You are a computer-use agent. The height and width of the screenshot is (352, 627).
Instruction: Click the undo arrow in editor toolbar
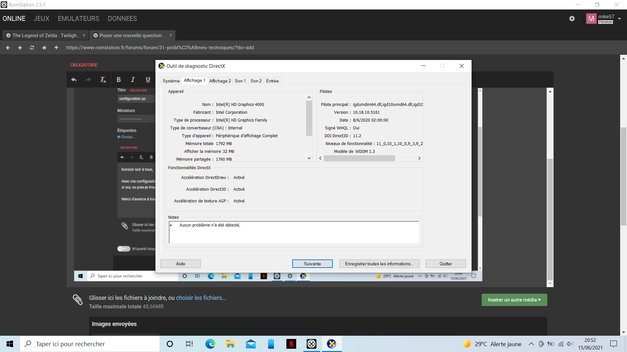coord(74,80)
